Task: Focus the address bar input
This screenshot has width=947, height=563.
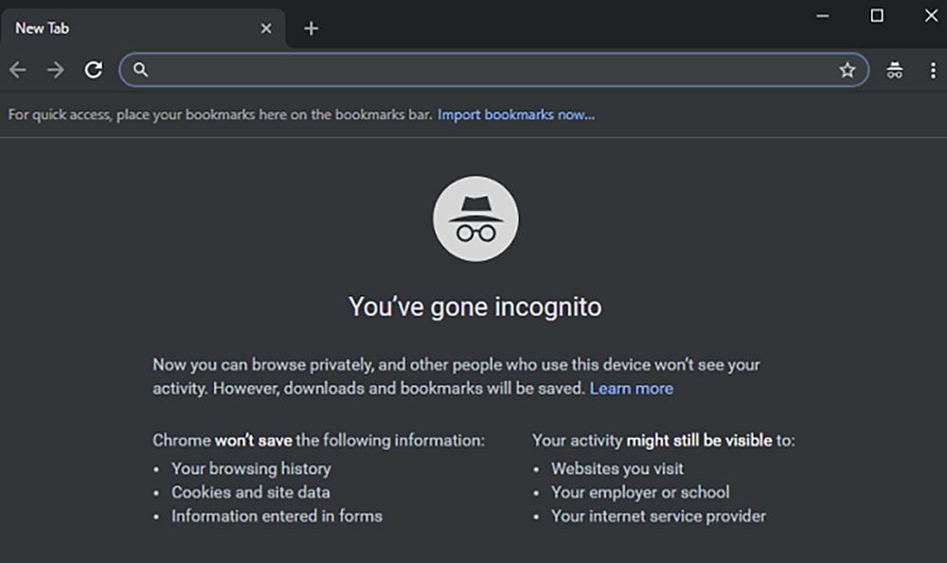Action: pyautogui.click(x=492, y=70)
